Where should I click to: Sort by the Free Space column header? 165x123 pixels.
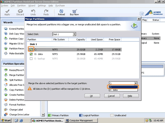click(x=113, y=39)
